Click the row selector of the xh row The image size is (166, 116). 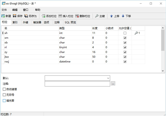click(x=3, y=33)
